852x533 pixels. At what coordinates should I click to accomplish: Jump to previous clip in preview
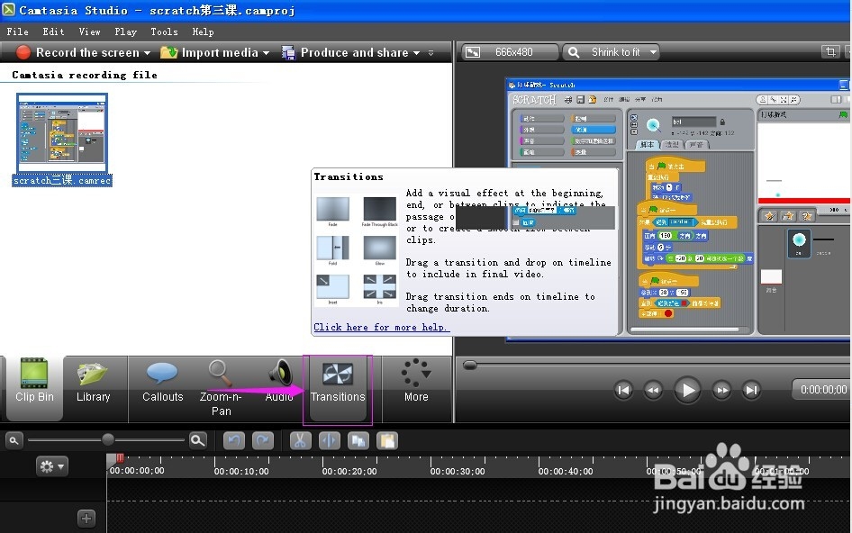coord(624,390)
